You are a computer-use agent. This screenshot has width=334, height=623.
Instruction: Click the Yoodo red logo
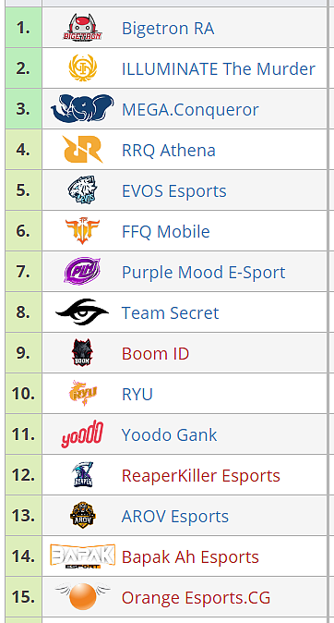coord(82,434)
